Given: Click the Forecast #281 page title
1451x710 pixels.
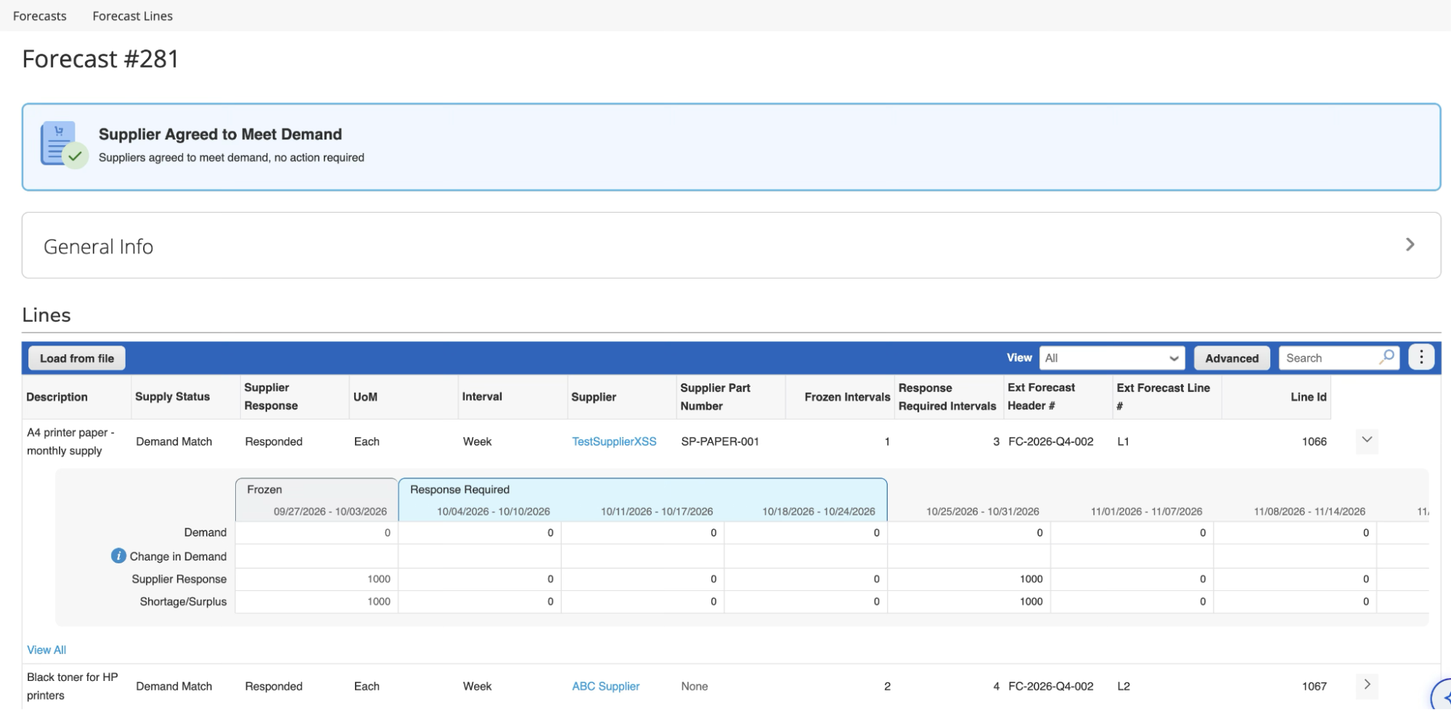Looking at the screenshot, I should (x=101, y=59).
